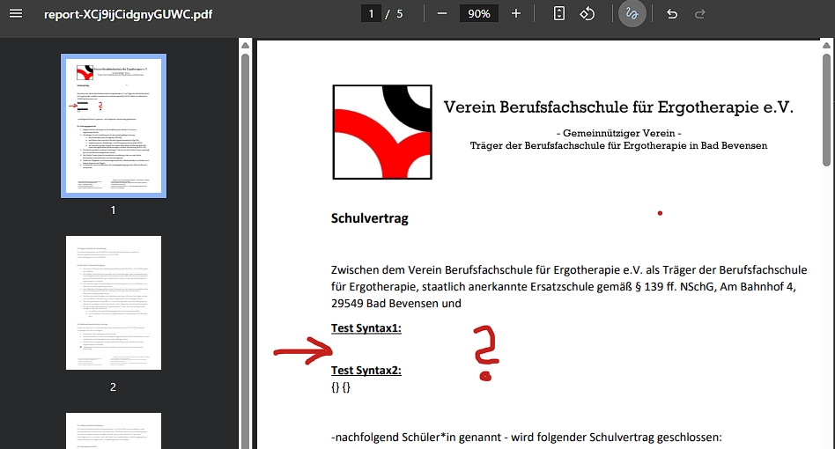Click the zoom out minus icon
835x449 pixels.
442,14
